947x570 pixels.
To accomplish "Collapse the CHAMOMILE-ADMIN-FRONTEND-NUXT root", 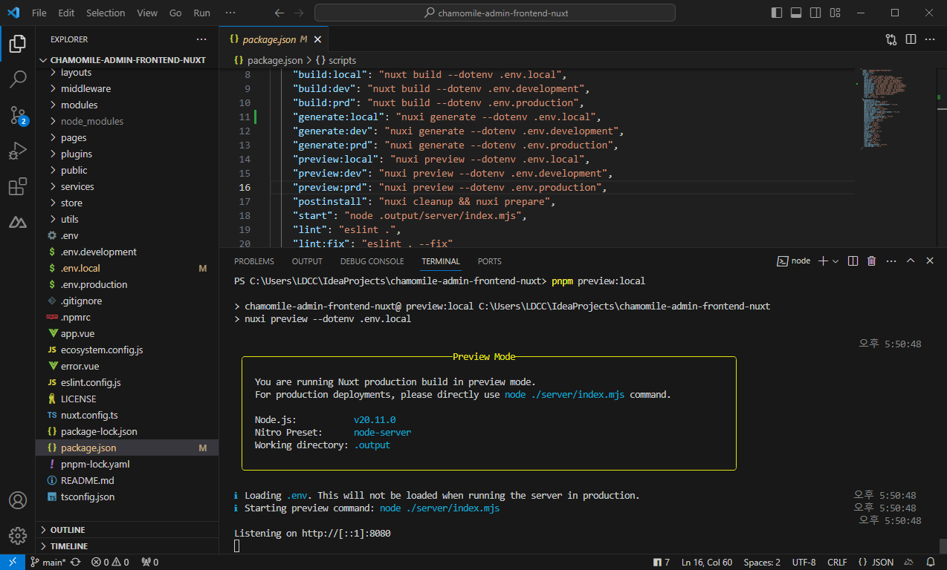I will 127,60.
